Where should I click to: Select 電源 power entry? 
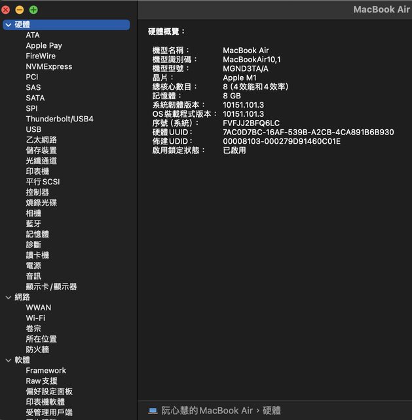click(x=33, y=266)
